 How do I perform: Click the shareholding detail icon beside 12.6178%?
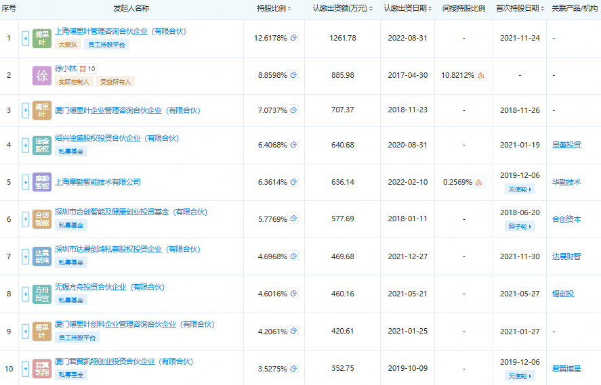[x=293, y=38]
